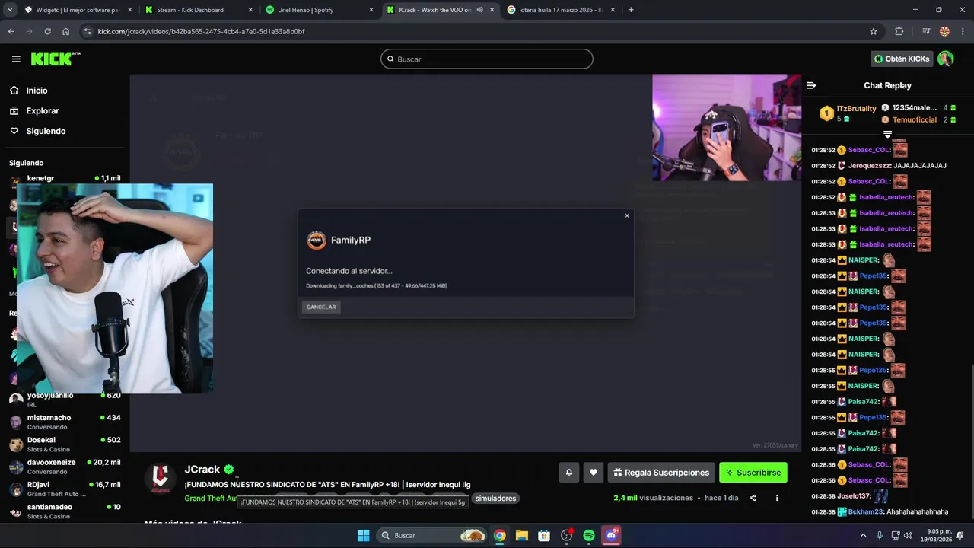Click the address bar URL
This screenshot has width=974, height=548.
point(201,31)
